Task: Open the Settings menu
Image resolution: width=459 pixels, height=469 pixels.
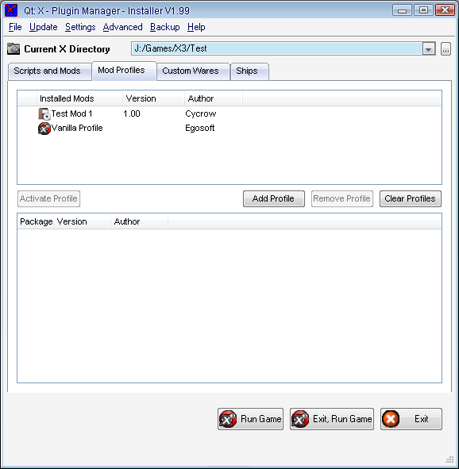Action: (80, 27)
